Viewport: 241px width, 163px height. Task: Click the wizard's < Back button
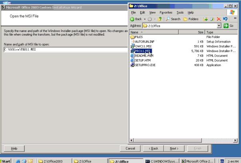pos(153,148)
